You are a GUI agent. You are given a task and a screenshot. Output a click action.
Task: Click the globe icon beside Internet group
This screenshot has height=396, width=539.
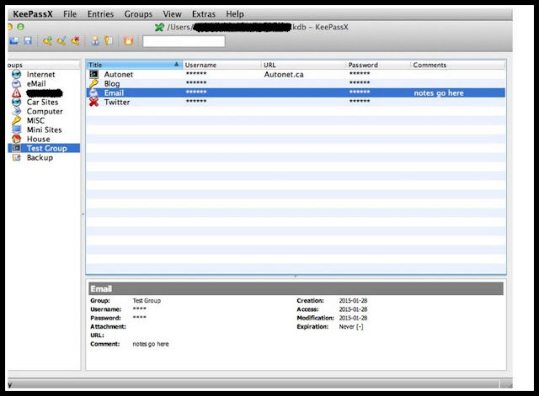[17, 74]
